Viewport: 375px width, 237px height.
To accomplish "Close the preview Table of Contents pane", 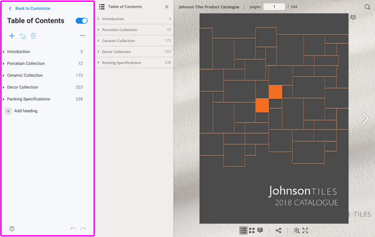I will (167, 7).
